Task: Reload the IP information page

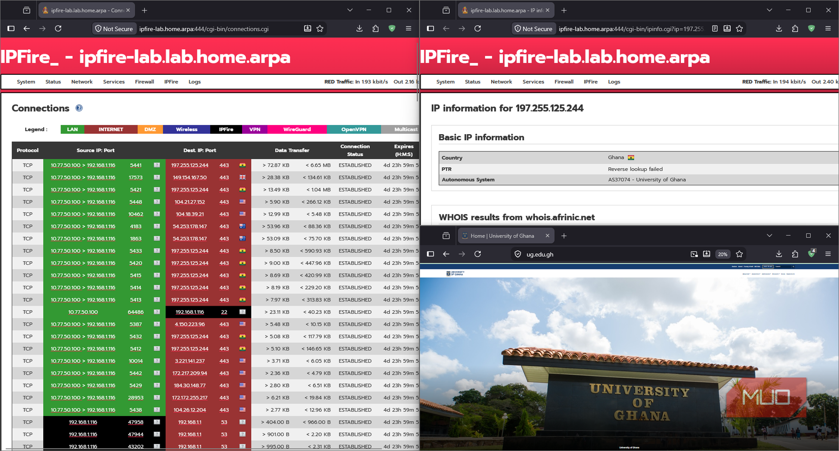Action: pyautogui.click(x=477, y=28)
